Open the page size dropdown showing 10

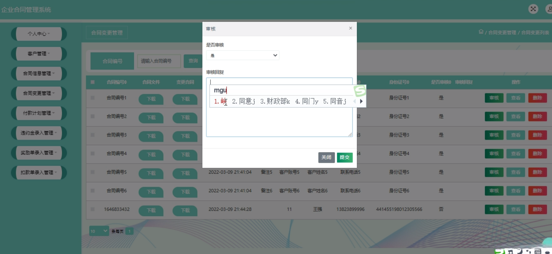click(99, 231)
